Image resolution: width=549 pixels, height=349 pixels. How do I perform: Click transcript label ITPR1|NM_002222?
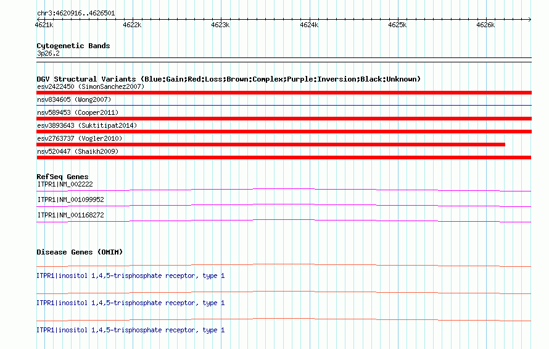coord(65,184)
